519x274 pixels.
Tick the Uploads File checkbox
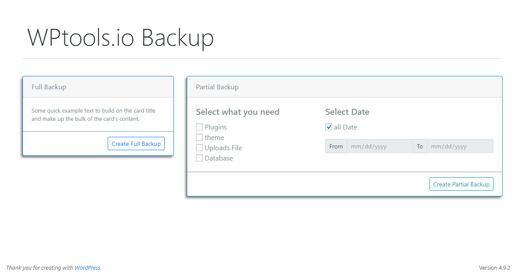click(x=199, y=148)
